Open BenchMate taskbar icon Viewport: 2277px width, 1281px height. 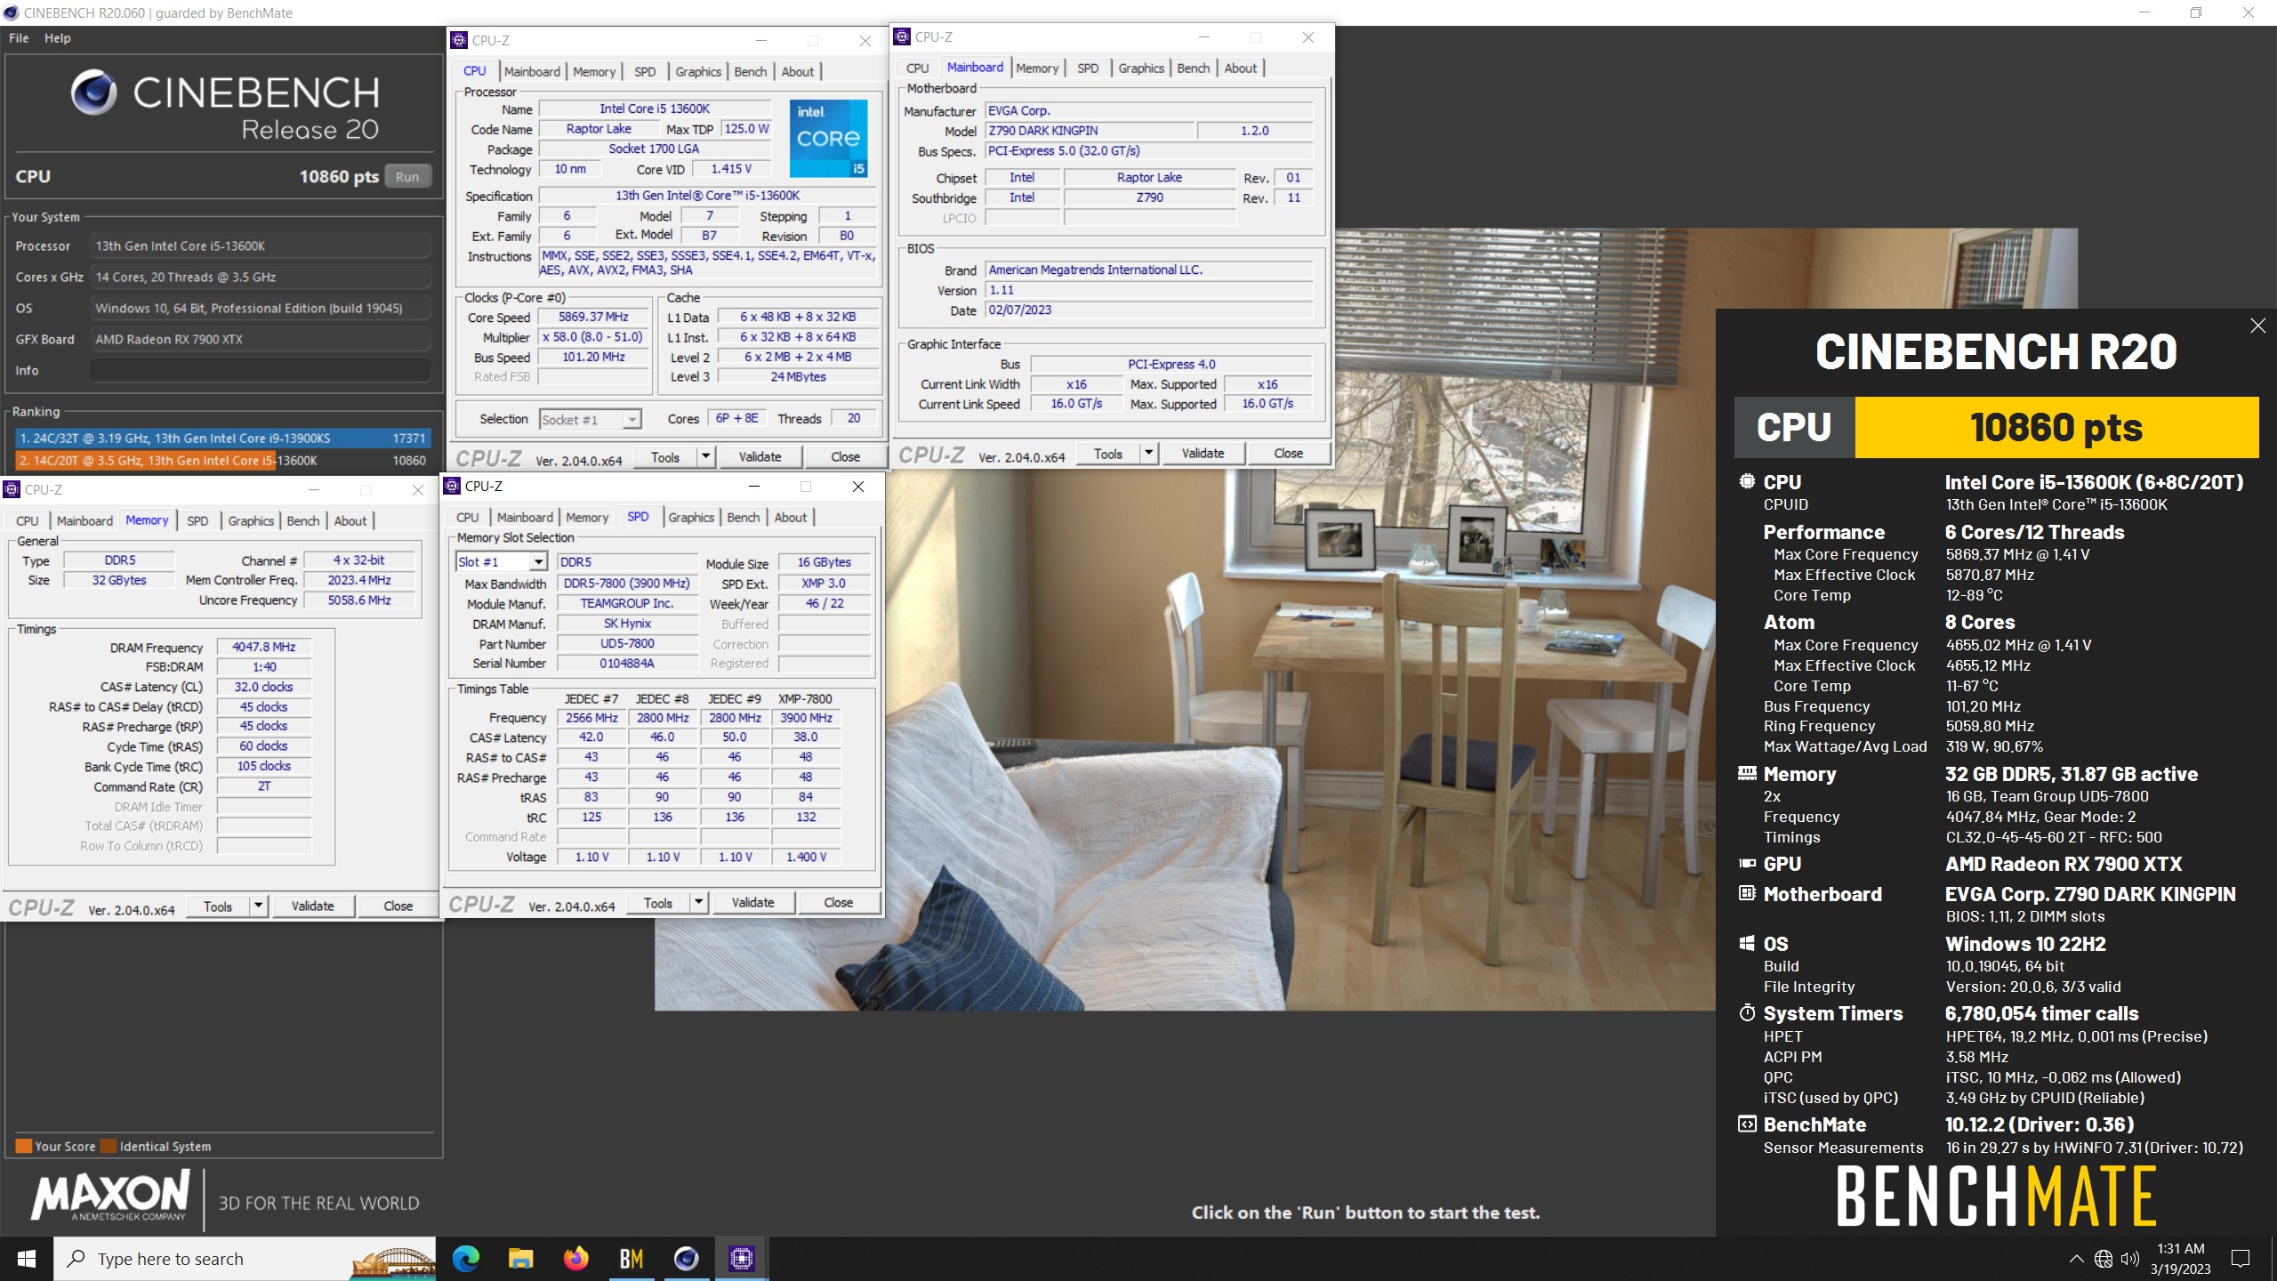coord(632,1258)
